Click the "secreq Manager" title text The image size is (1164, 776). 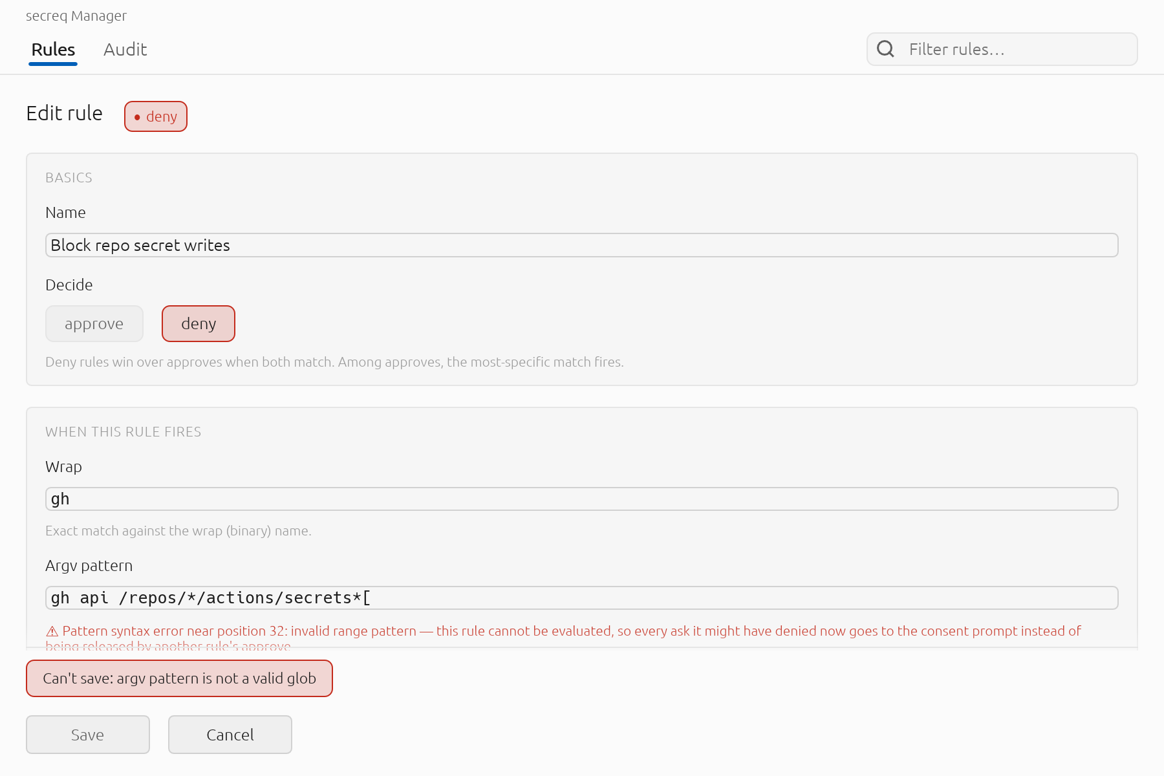point(76,16)
